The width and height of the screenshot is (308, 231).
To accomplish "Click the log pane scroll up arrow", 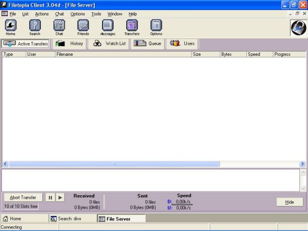I will pyautogui.click(x=303, y=172).
